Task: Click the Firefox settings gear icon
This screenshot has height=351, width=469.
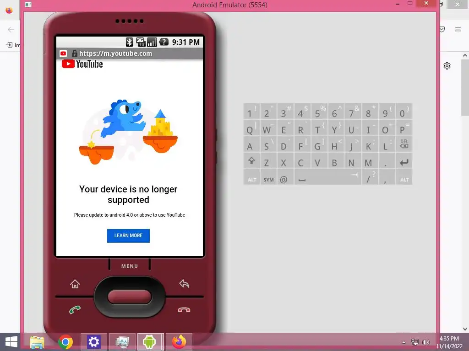Action: point(447,66)
